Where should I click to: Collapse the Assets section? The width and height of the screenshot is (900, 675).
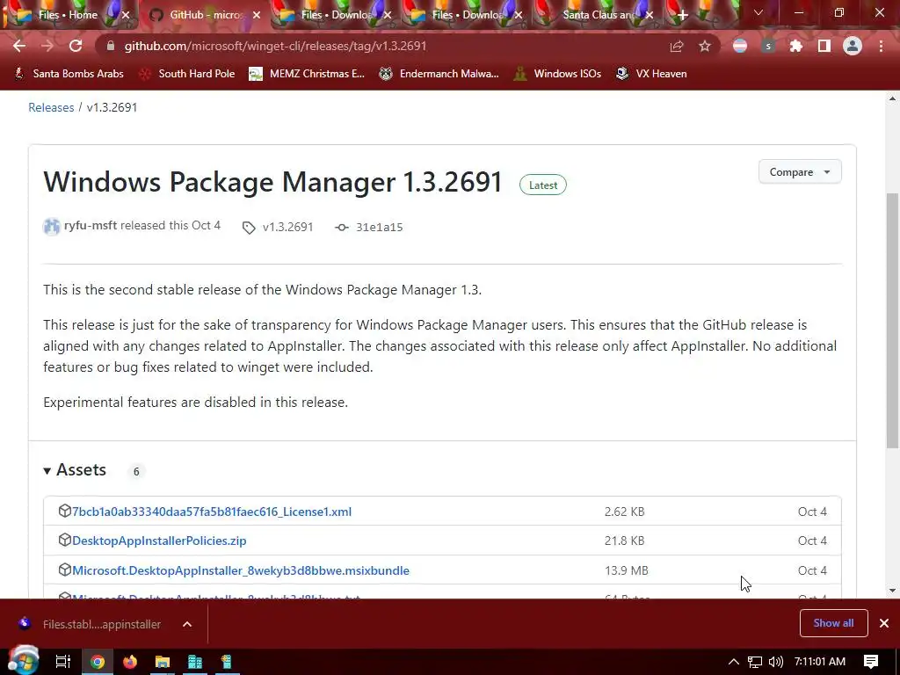(x=75, y=470)
